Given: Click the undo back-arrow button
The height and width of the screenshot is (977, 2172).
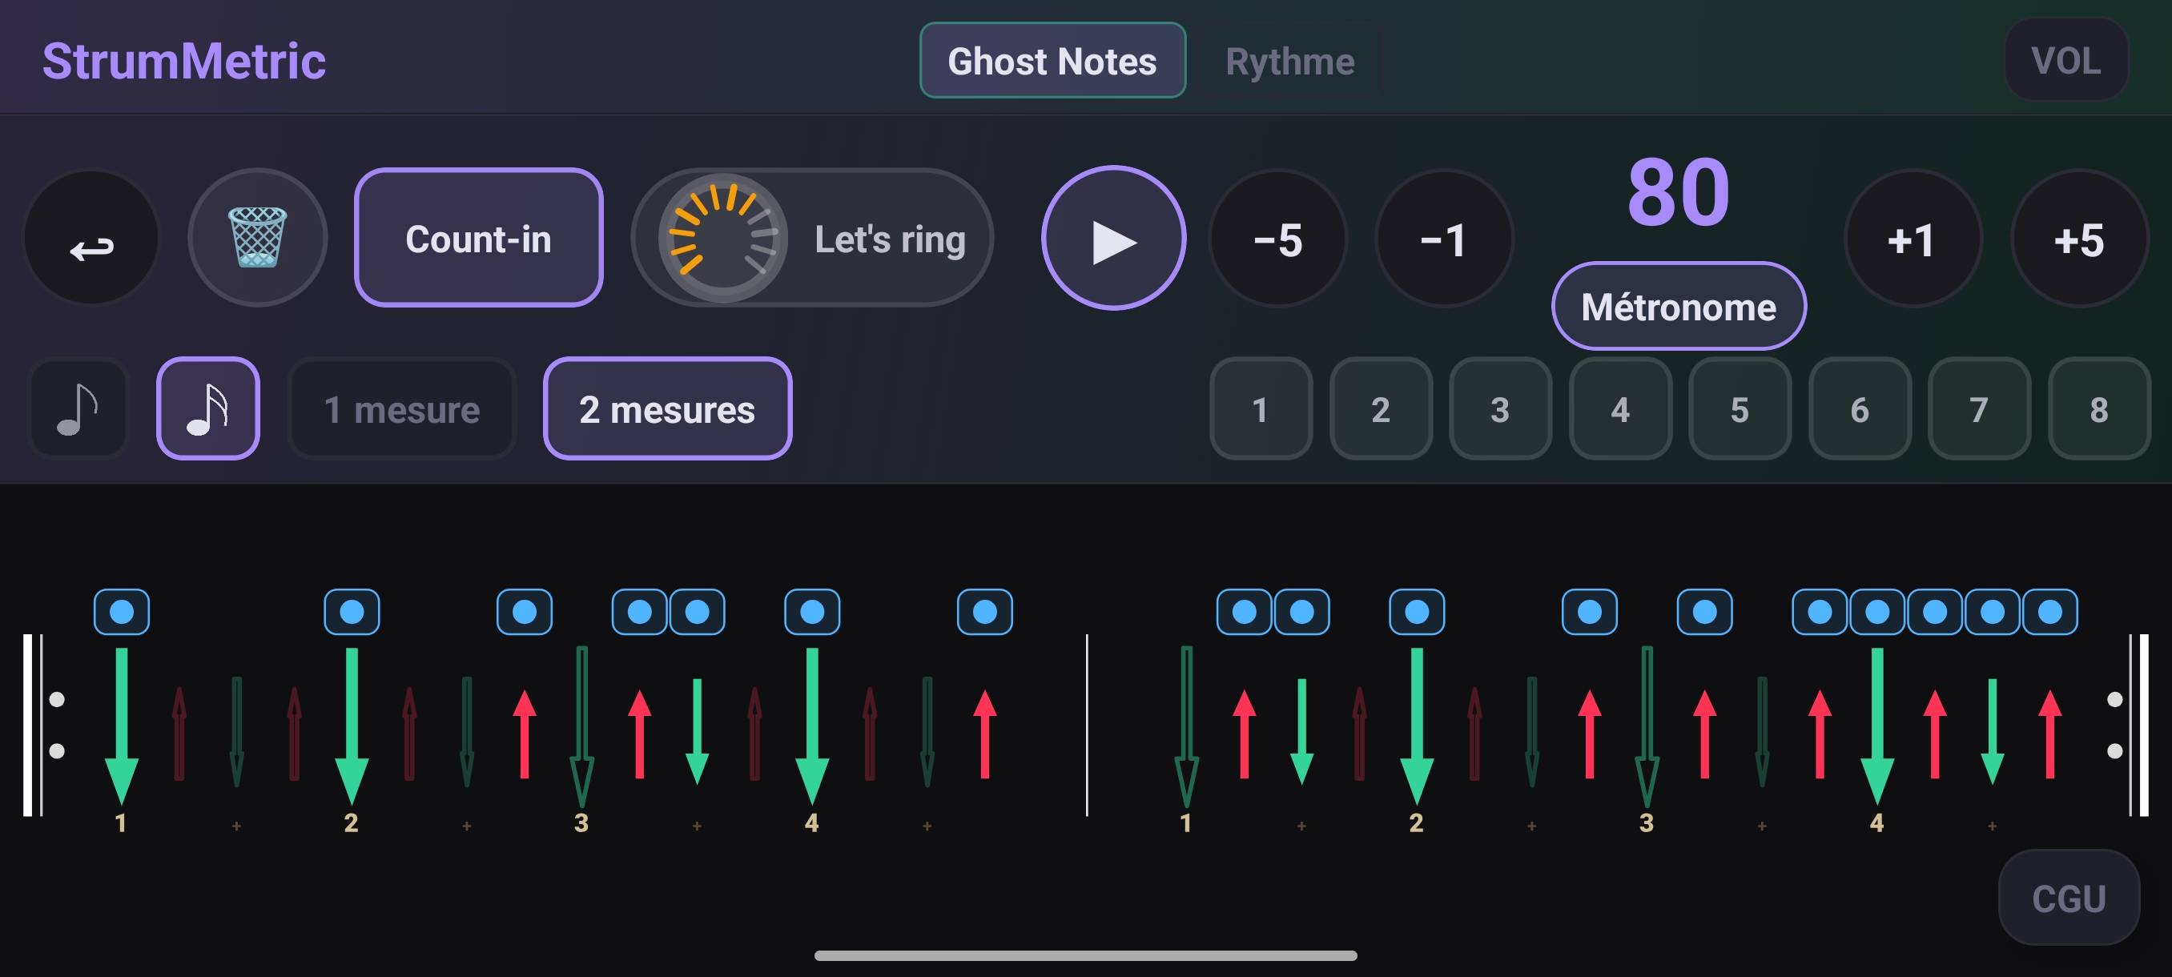Looking at the screenshot, I should (x=91, y=239).
